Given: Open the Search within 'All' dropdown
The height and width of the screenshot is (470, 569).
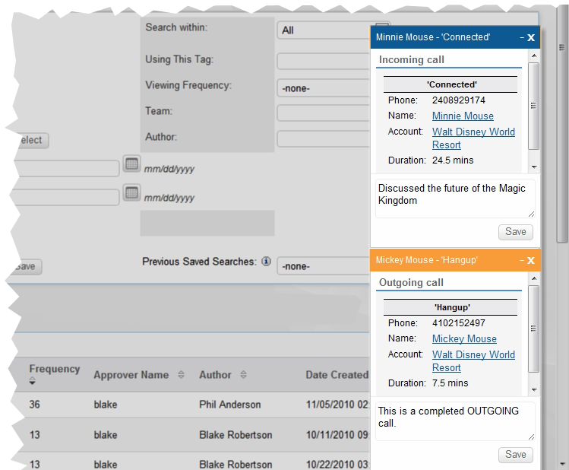Looking at the screenshot, I should coord(324,30).
